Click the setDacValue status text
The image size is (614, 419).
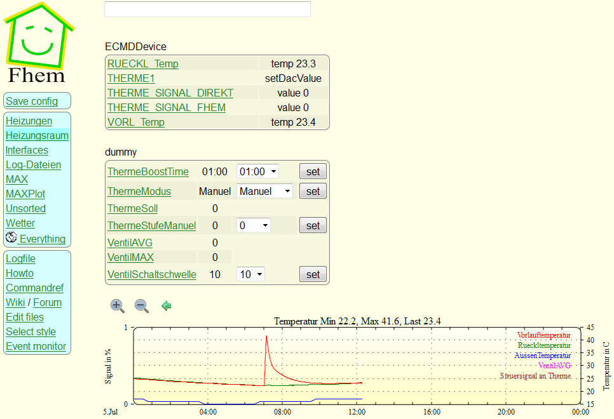pyautogui.click(x=293, y=78)
